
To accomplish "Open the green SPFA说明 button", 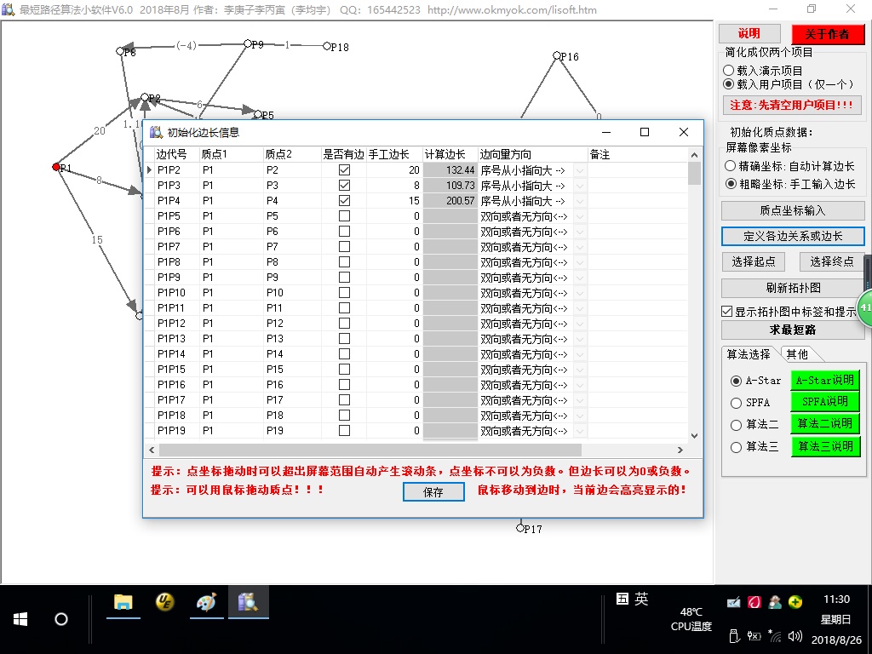I will [x=825, y=402].
